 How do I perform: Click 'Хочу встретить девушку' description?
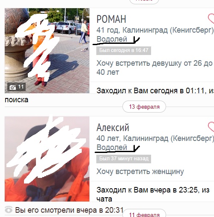[x=155, y=67]
